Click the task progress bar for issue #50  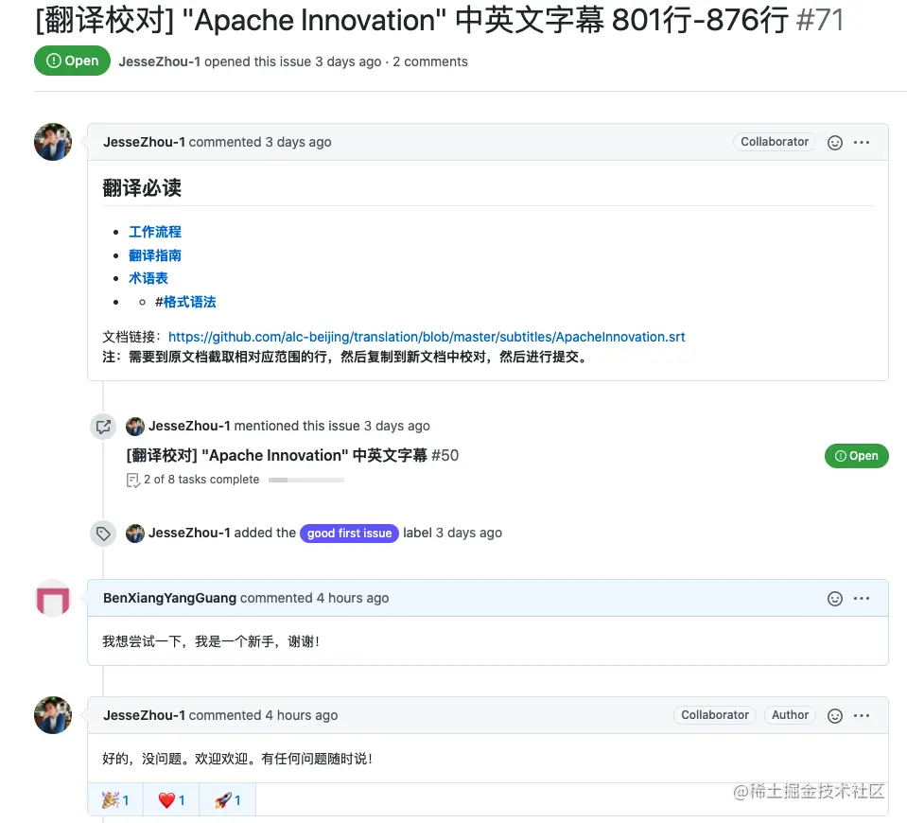click(x=306, y=480)
